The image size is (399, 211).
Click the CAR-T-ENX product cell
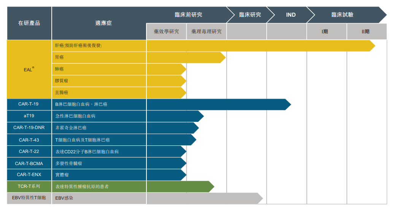point(29,175)
